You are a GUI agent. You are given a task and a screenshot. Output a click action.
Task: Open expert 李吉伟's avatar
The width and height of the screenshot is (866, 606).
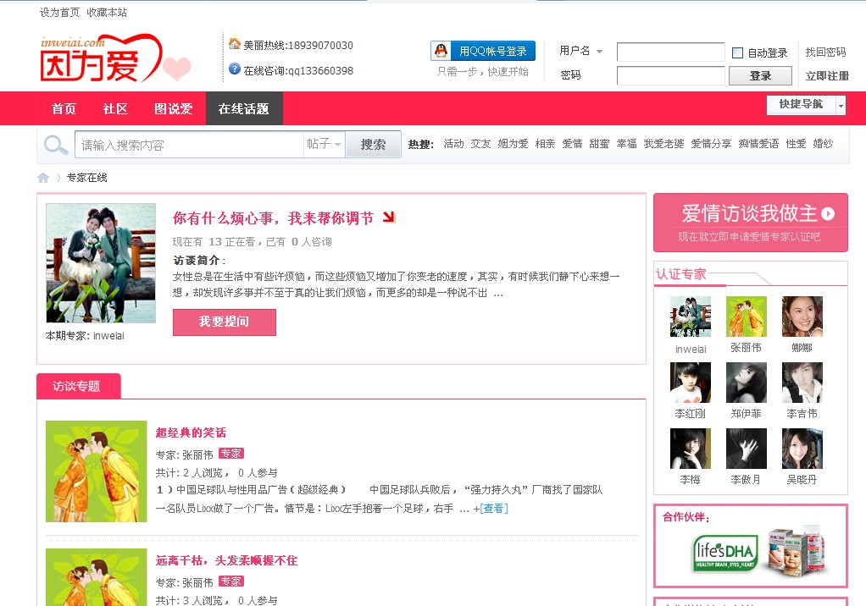tap(802, 383)
